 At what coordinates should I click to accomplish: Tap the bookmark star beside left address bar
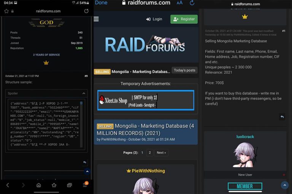[6, 11]
